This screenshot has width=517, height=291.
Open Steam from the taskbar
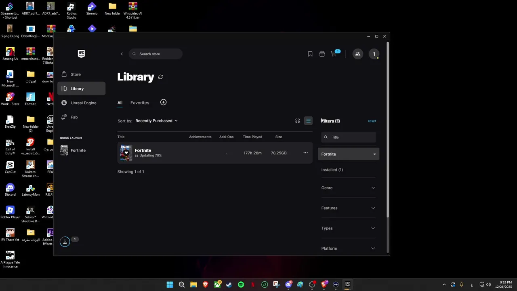pos(229,285)
